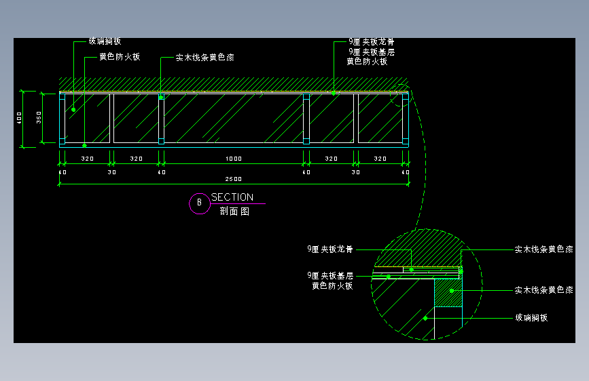This screenshot has width=589, height=381.
Task: Select 玻璃搁板 label above the section drawing
Action: (x=105, y=41)
